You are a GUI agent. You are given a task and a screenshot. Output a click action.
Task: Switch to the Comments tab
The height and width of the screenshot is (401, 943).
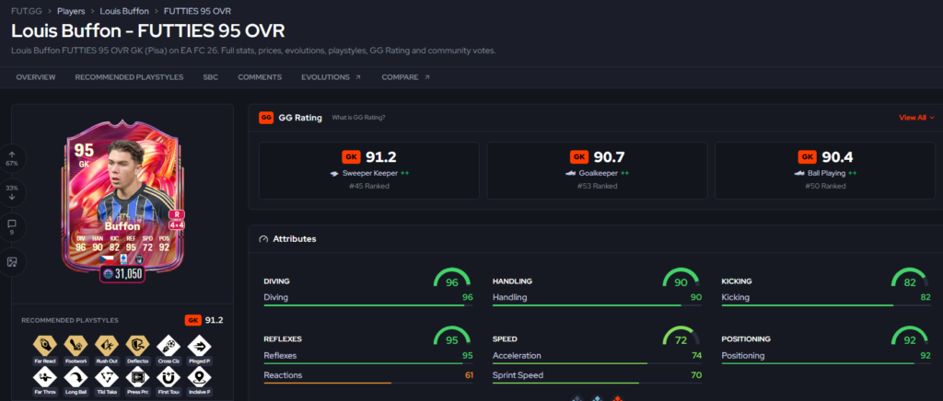point(260,77)
